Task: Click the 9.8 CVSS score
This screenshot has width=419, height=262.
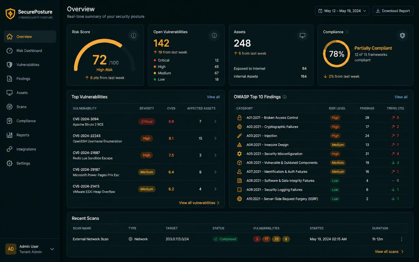Action: point(171,122)
